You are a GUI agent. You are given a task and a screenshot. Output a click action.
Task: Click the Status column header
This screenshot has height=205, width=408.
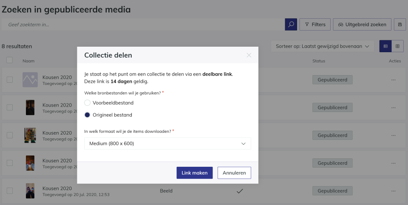pyautogui.click(x=319, y=61)
